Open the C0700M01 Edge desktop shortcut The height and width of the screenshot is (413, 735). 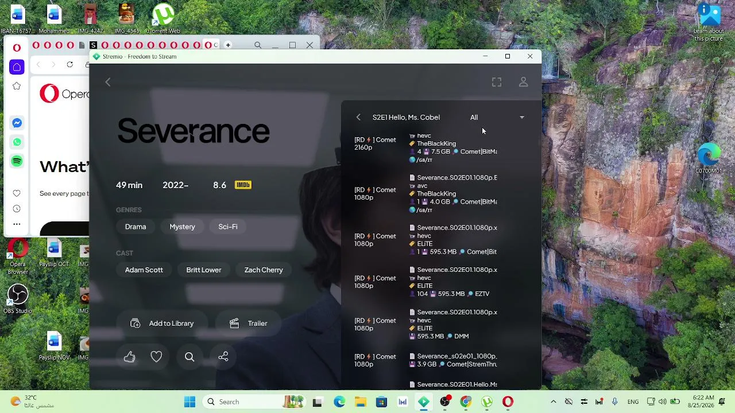pyautogui.click(x=709, y=158)
